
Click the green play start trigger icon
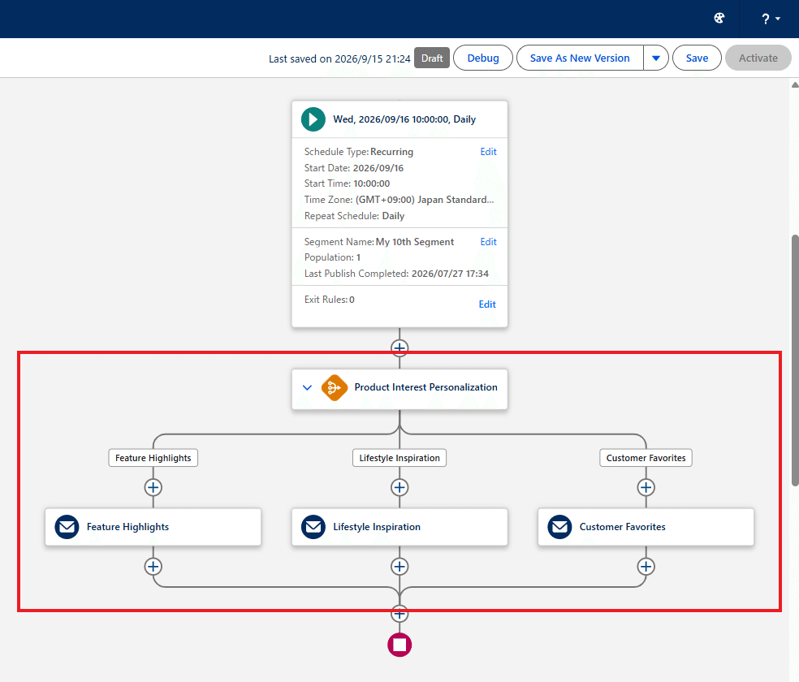(313, 119)
